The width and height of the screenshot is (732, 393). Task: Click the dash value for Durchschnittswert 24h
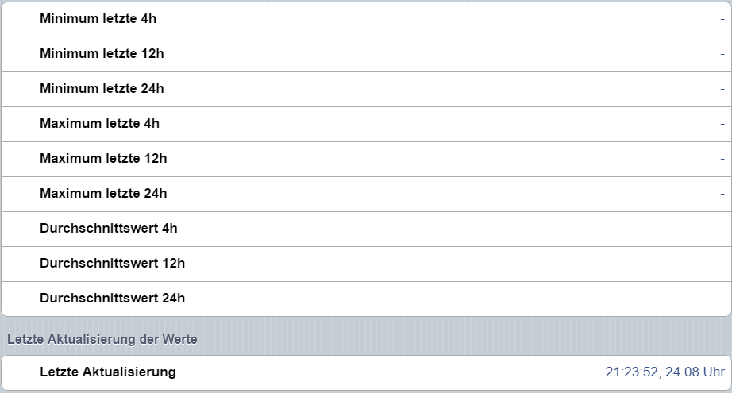(722, 299)
